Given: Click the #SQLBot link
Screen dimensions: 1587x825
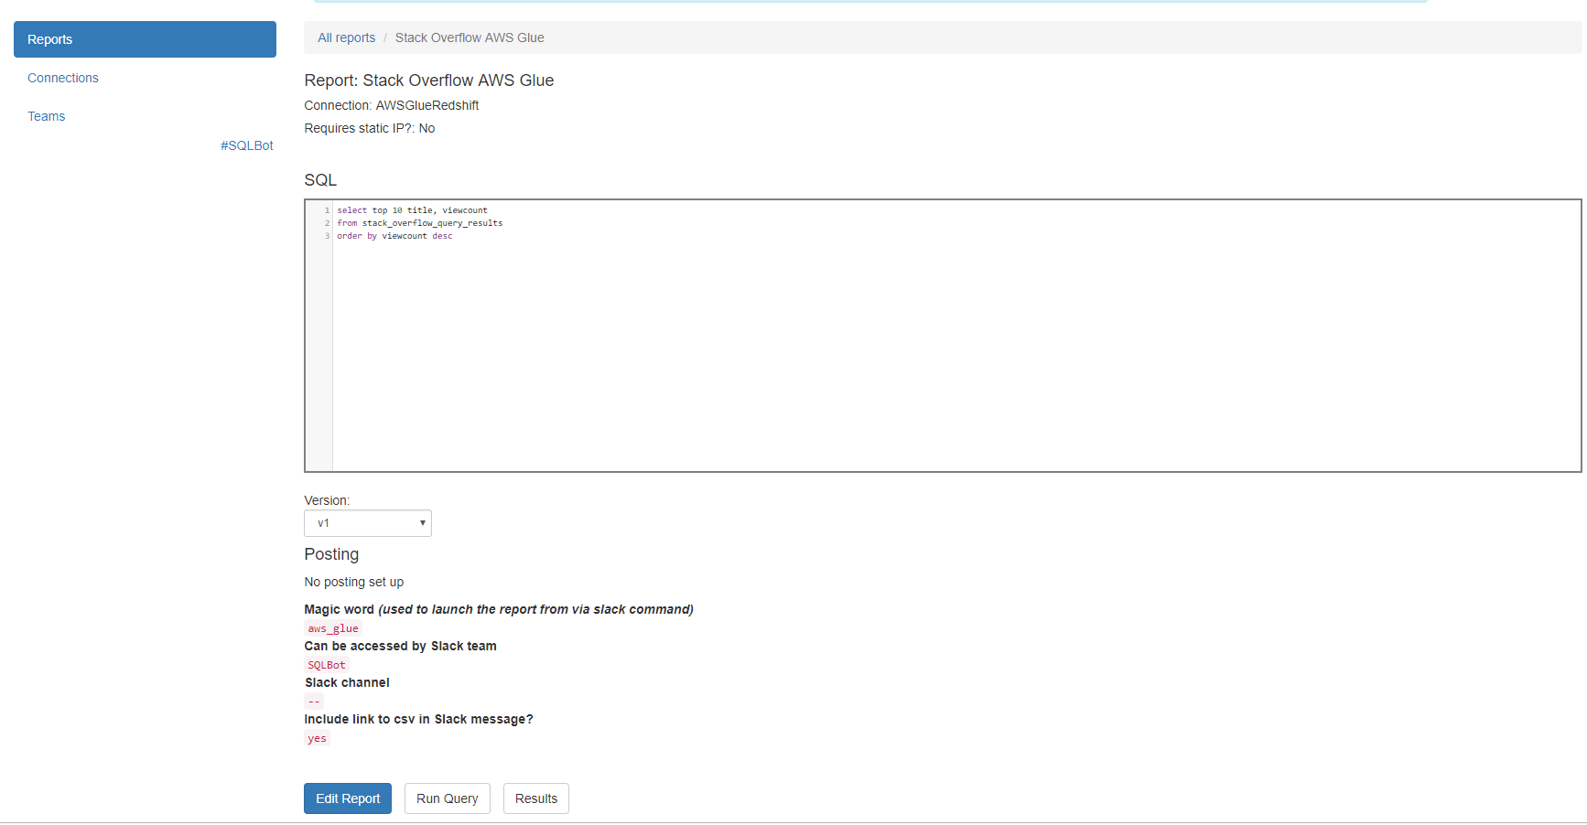Looking at the screenshot, I should [247, 145].
